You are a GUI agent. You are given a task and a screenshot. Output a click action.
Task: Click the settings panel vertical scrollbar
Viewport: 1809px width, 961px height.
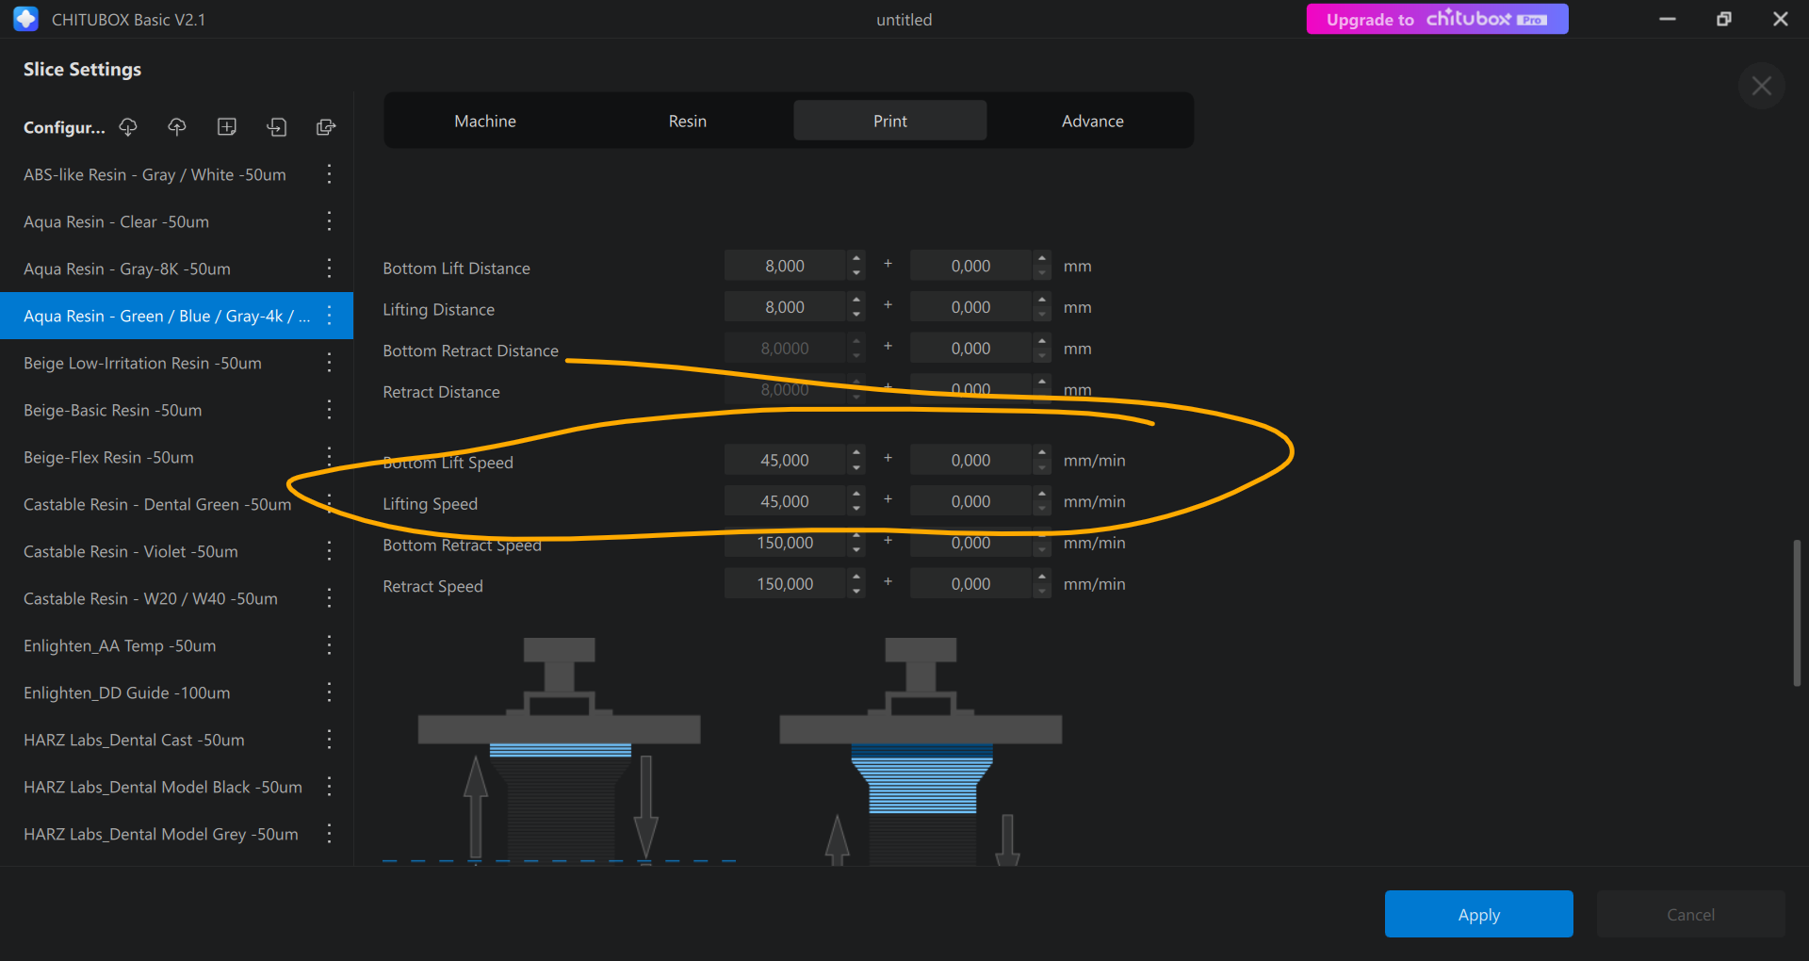pyautogui.click(x=1797, y=612)
